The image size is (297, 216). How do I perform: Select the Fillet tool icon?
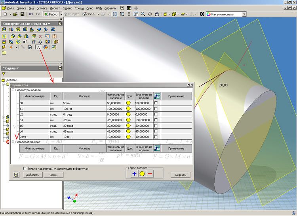click(x=13, y=36)
